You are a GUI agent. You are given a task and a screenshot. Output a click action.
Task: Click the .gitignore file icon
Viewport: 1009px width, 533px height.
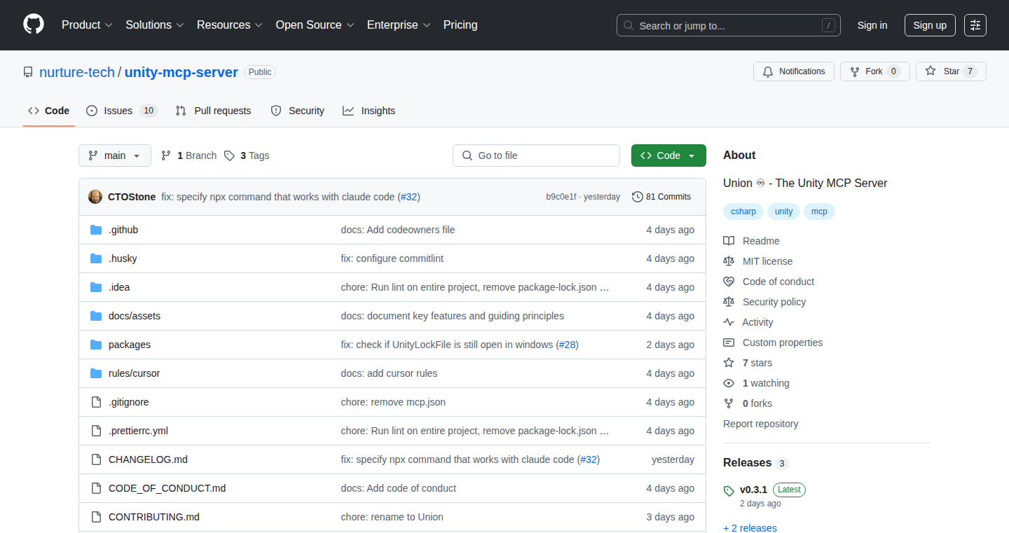(96, 402)
